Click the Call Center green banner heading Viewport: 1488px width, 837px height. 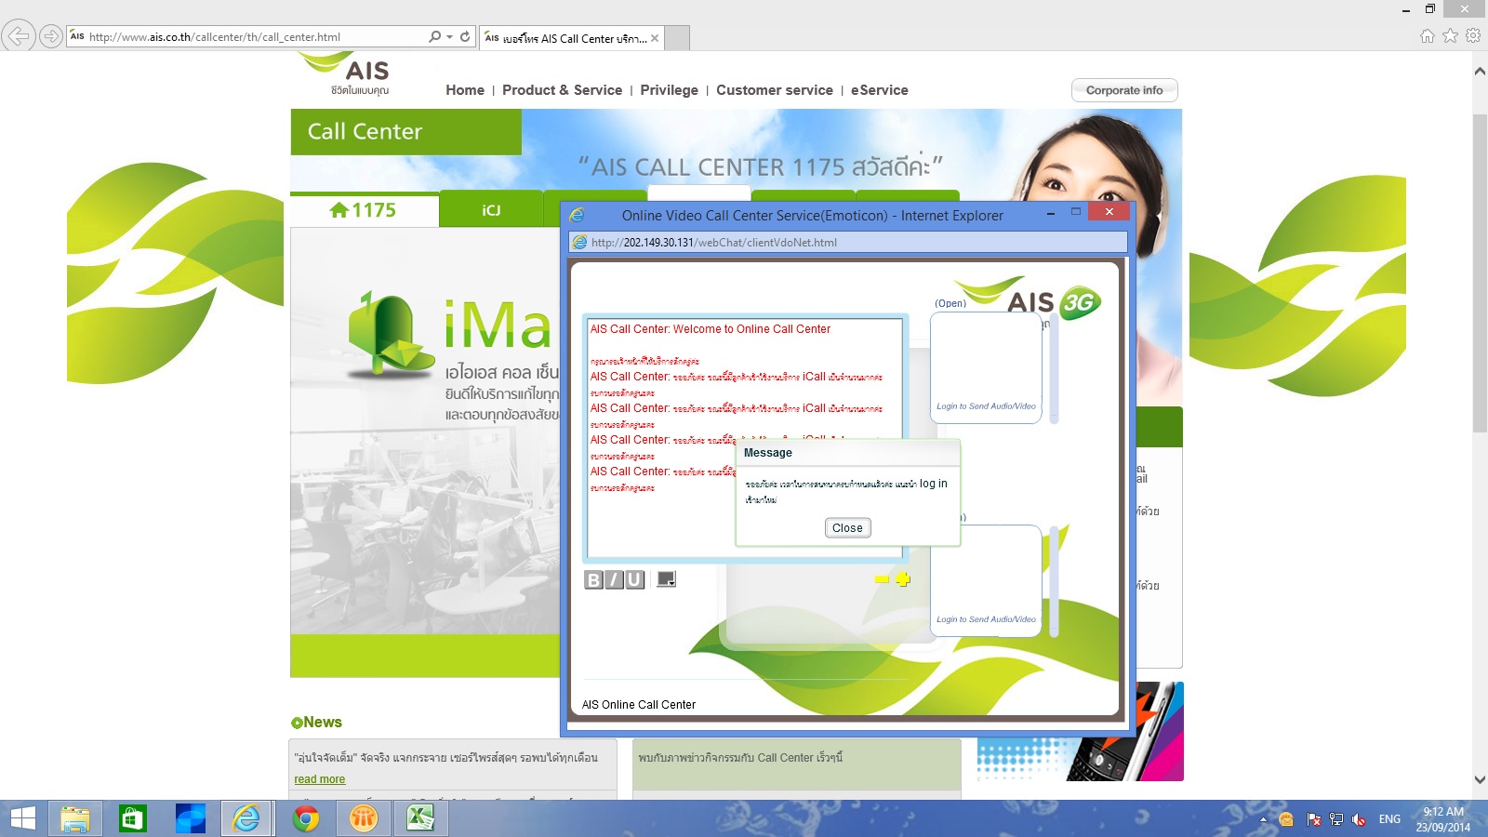(x=405, y=132)
